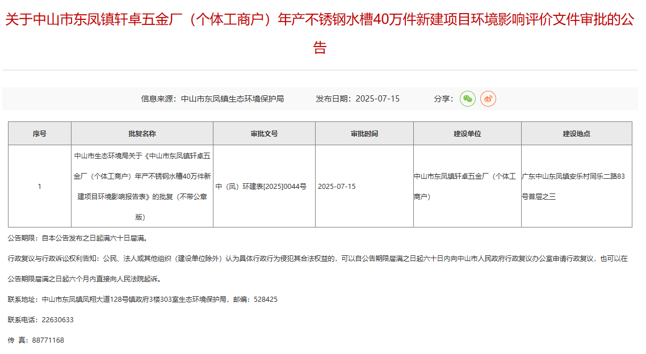
Task: Select the 序号 column header
Action: 39,134
